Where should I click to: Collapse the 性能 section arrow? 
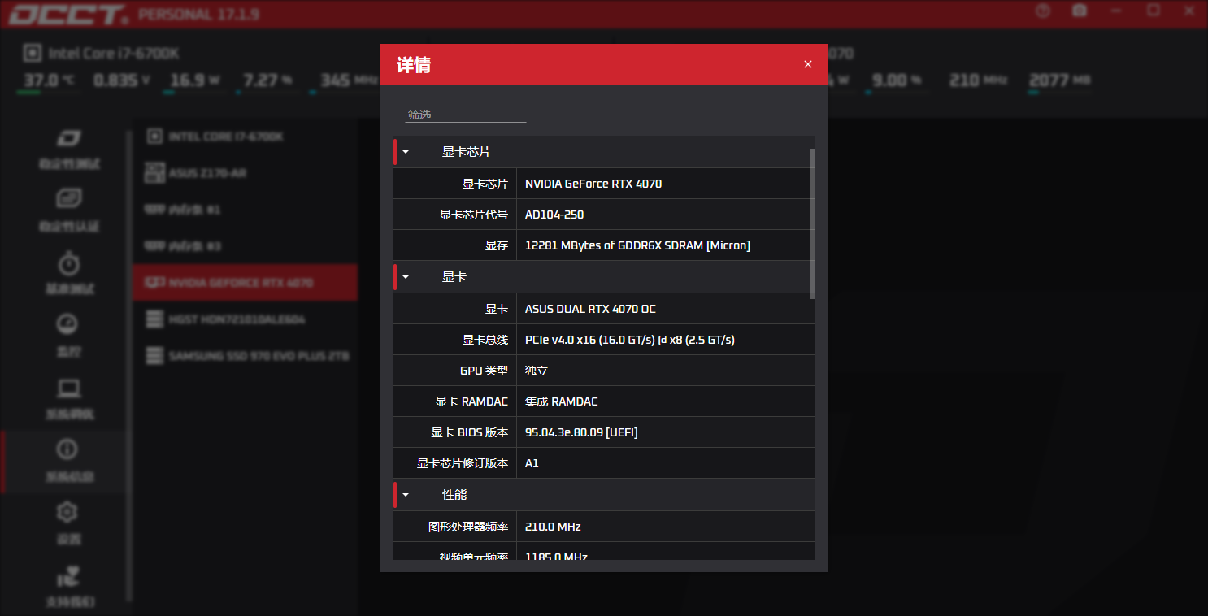(x=406, y=495)
